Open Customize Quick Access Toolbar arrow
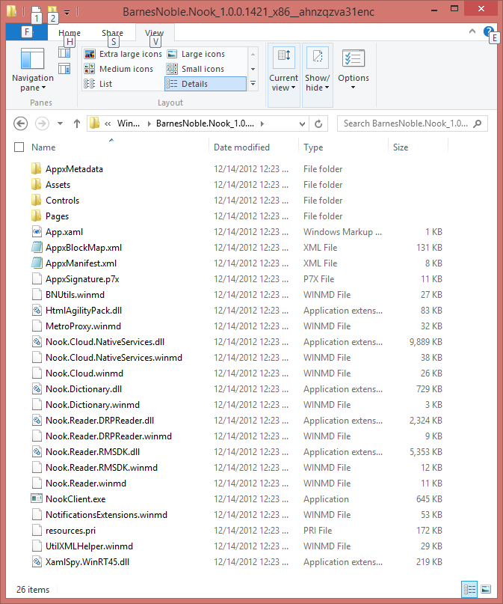The width and height of the screenshot is (503, 604). (x=67, y=12)
